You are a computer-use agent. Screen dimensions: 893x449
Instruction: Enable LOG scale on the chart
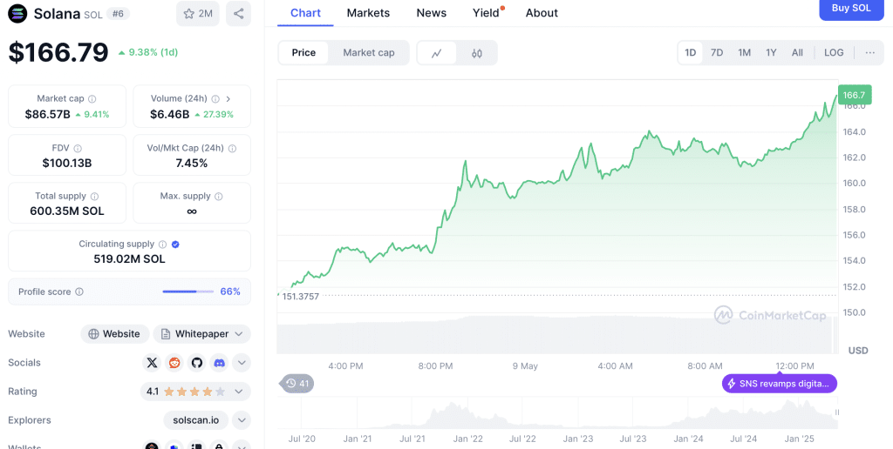pyautogui.click(x=834, y=53)
